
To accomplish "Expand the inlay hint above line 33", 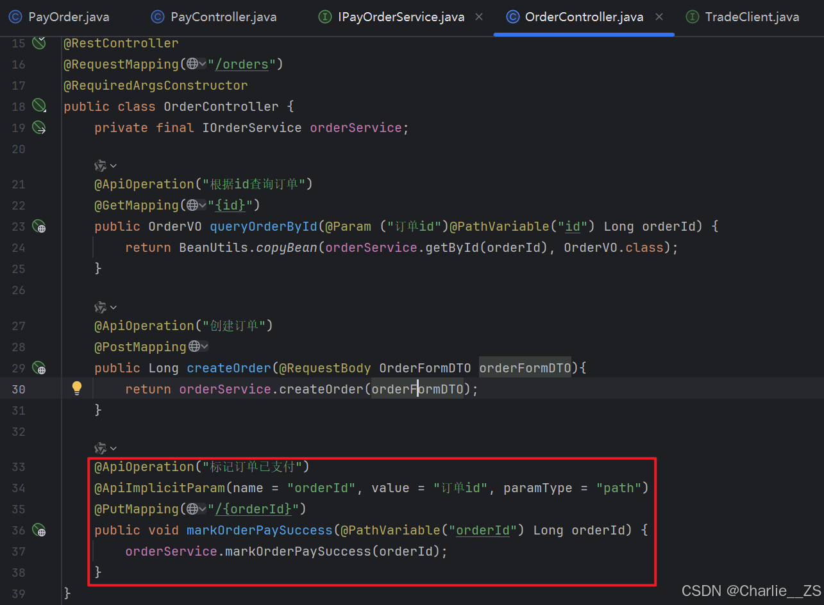I will [106, 448].
